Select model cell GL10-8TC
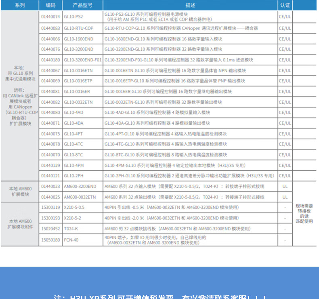 (83, 155)
